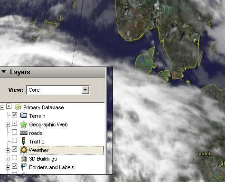225x182 pixels.
Task: Click the Borders and Labels flag icon
Action: (24, 167)
